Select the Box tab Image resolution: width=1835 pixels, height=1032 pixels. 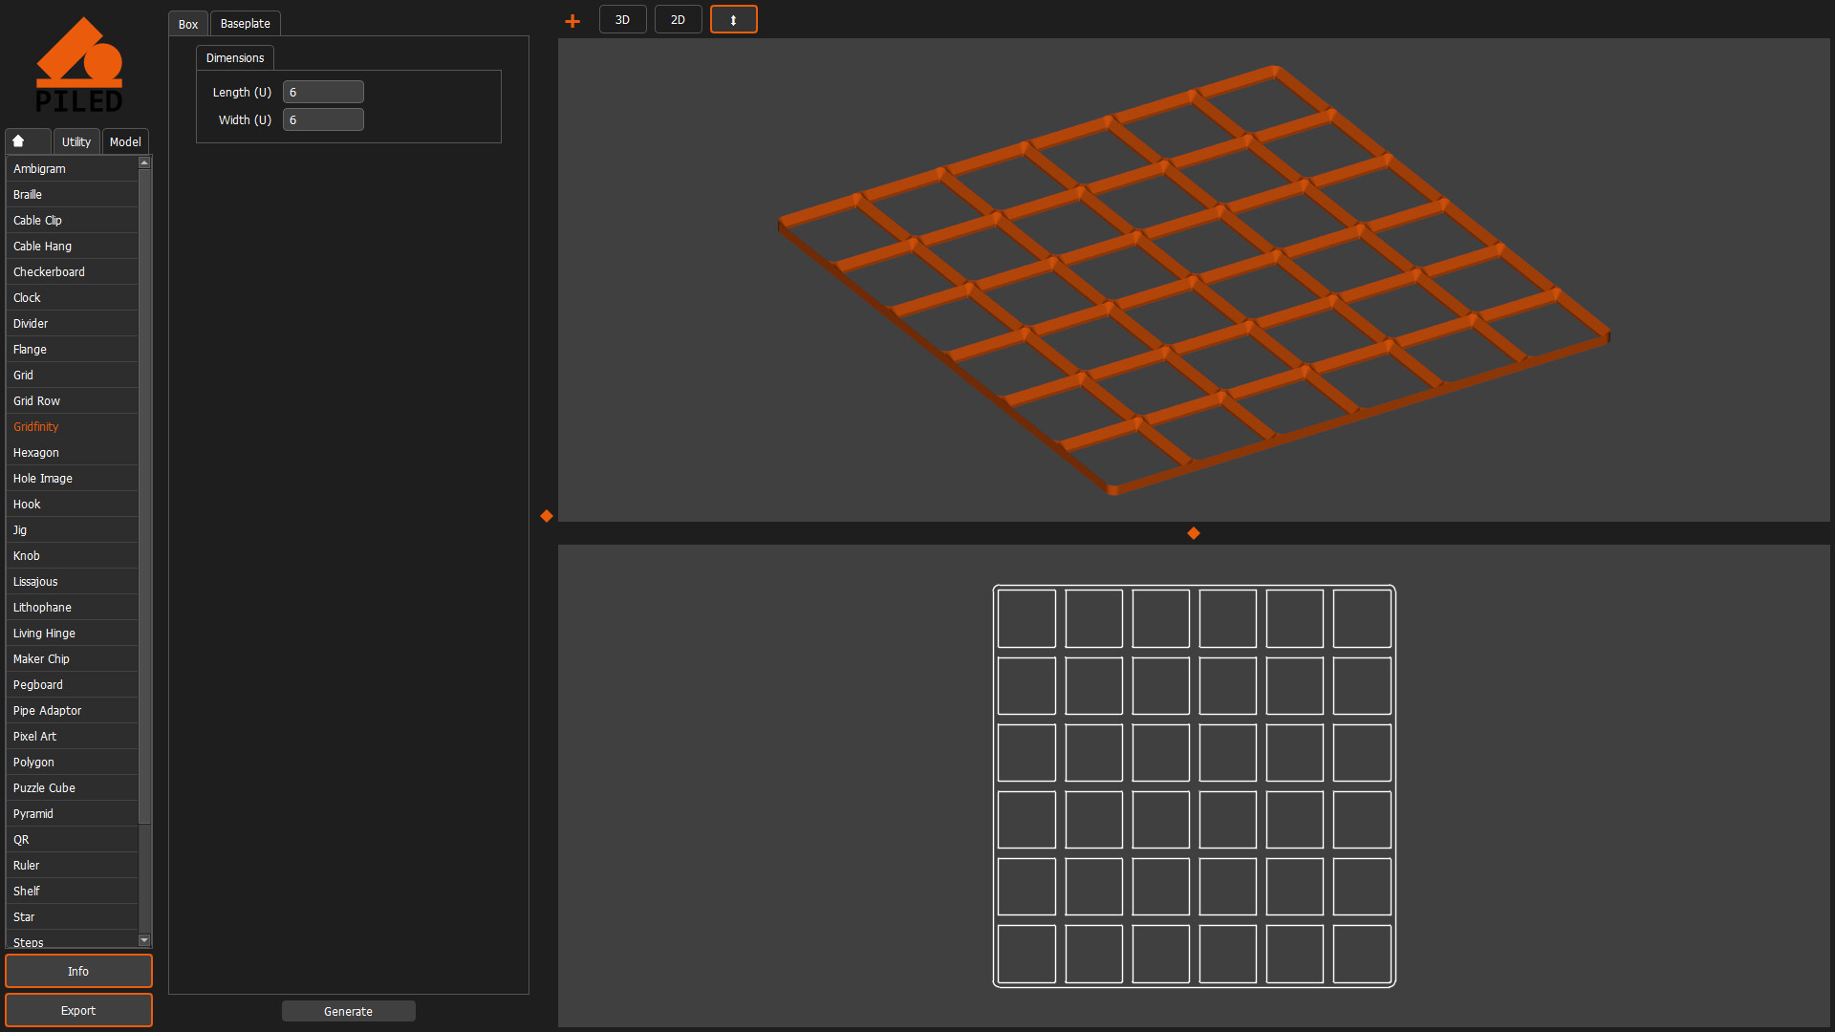[187, 23]
